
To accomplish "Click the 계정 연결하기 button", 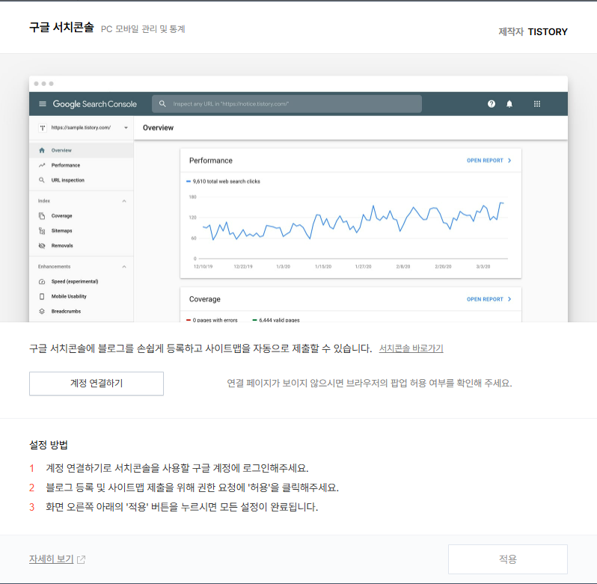I will [x=97, y=383].
